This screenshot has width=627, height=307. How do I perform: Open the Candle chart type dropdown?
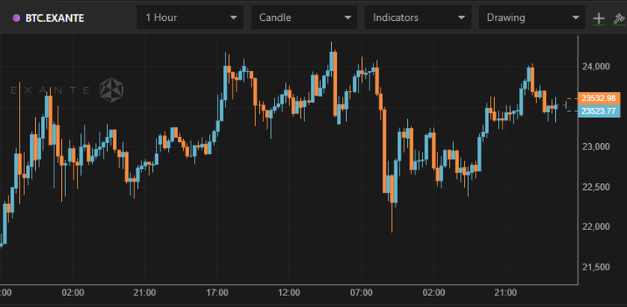(x=304, y=18)
